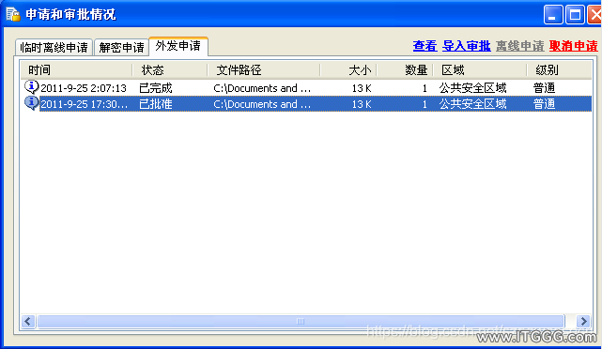This screenshot has height=349, width=602.
Task: Sort by the 状态 column header
Action: pos(170,70)
